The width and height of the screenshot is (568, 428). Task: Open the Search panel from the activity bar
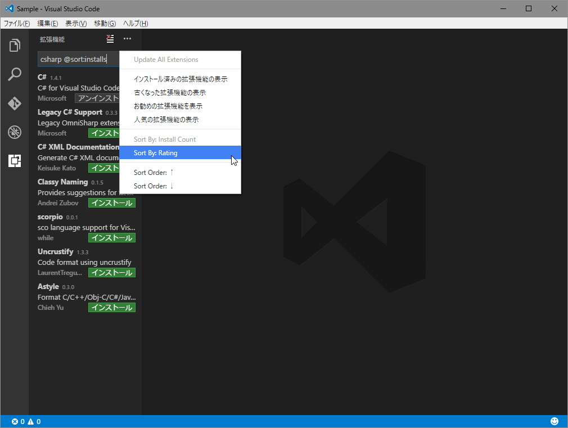[15, 74]
